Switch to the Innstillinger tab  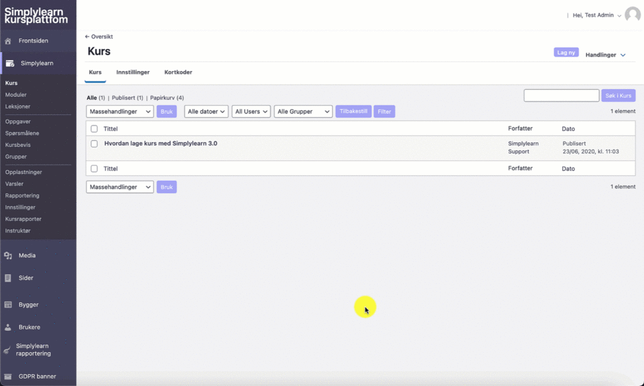click(x=133, y=72)
